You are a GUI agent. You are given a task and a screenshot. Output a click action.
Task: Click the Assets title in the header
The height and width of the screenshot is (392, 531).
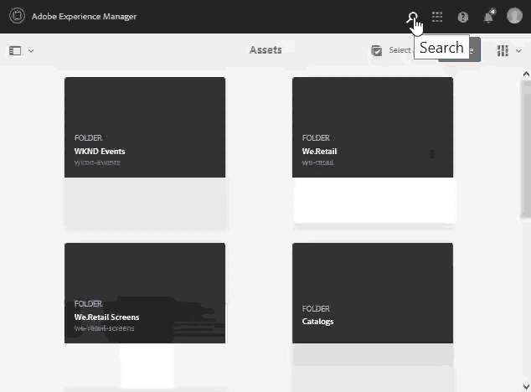(265, 50)
